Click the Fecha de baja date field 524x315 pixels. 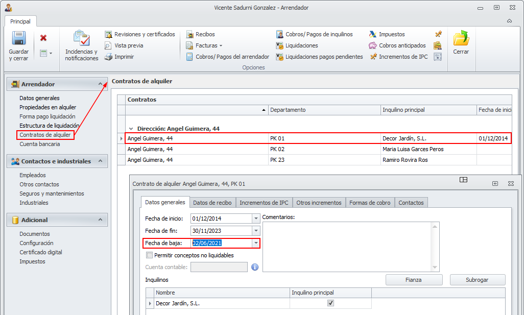tap(221, 243)
